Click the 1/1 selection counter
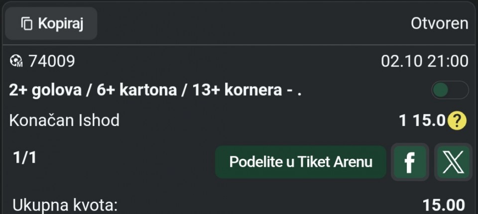The width and height of the screenshot is (478, 214). [x=24, y=158]
